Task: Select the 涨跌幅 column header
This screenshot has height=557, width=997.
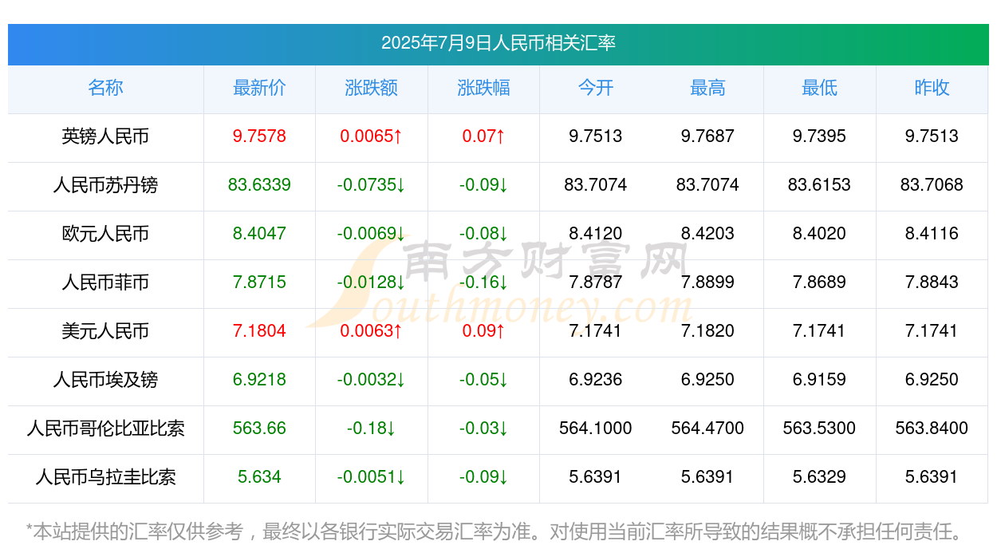Action: tap(483, 88)
